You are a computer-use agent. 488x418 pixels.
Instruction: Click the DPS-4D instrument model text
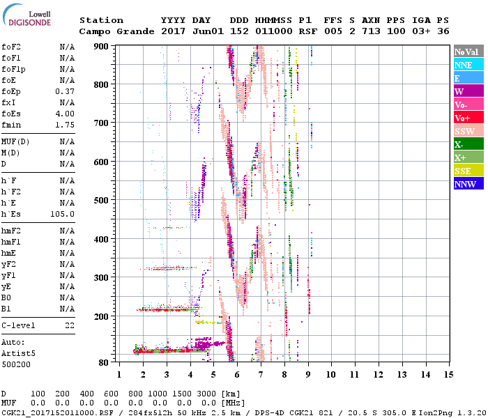click(270, 413)
